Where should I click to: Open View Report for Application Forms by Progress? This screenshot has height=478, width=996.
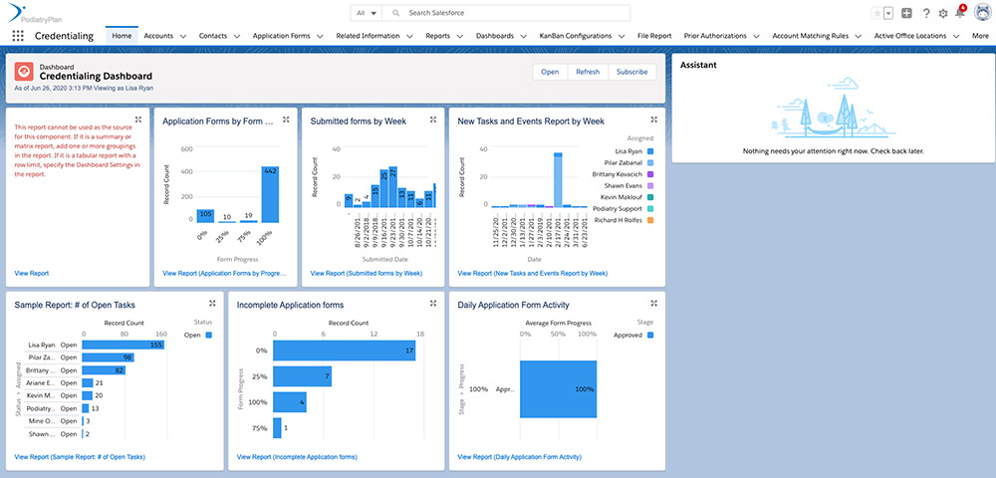(x=225, y=274)
